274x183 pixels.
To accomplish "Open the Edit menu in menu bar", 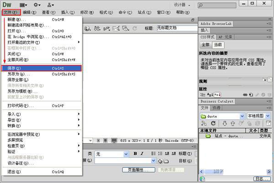I will click(30, 12).
